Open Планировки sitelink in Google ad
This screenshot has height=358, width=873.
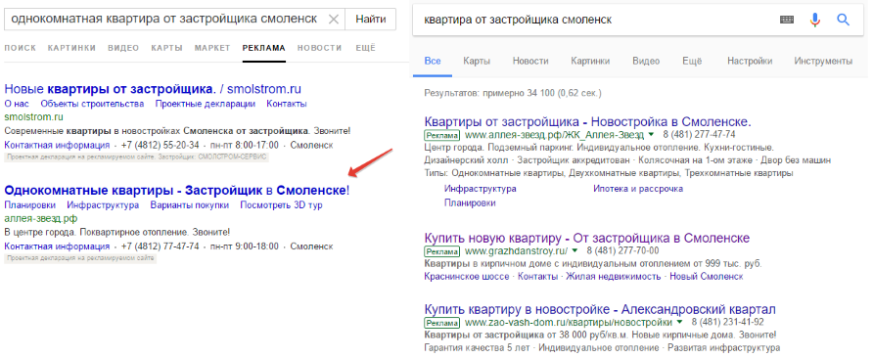click(x=470, y=203)
